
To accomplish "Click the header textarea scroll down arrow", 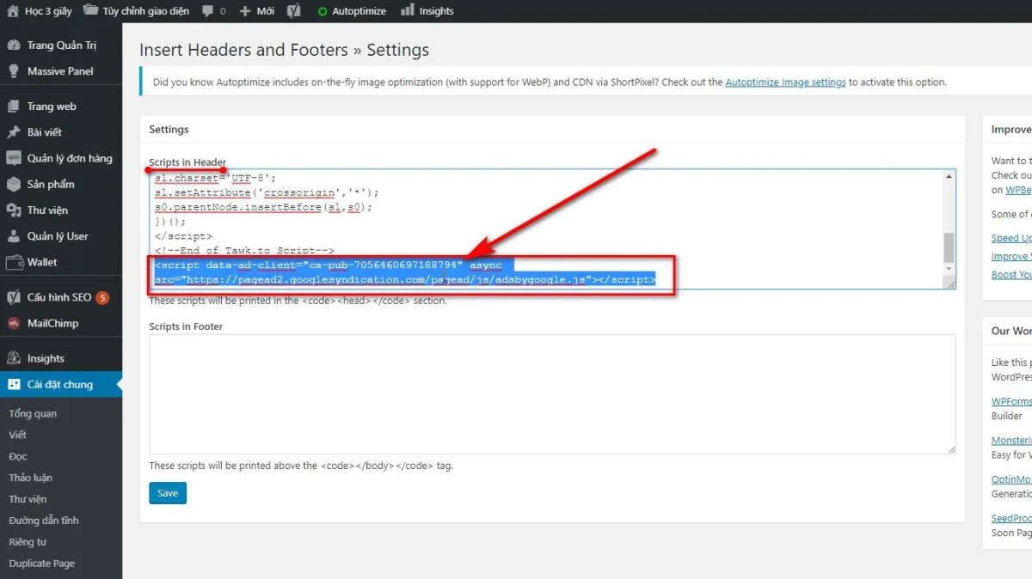I will (x=949, y=269).
